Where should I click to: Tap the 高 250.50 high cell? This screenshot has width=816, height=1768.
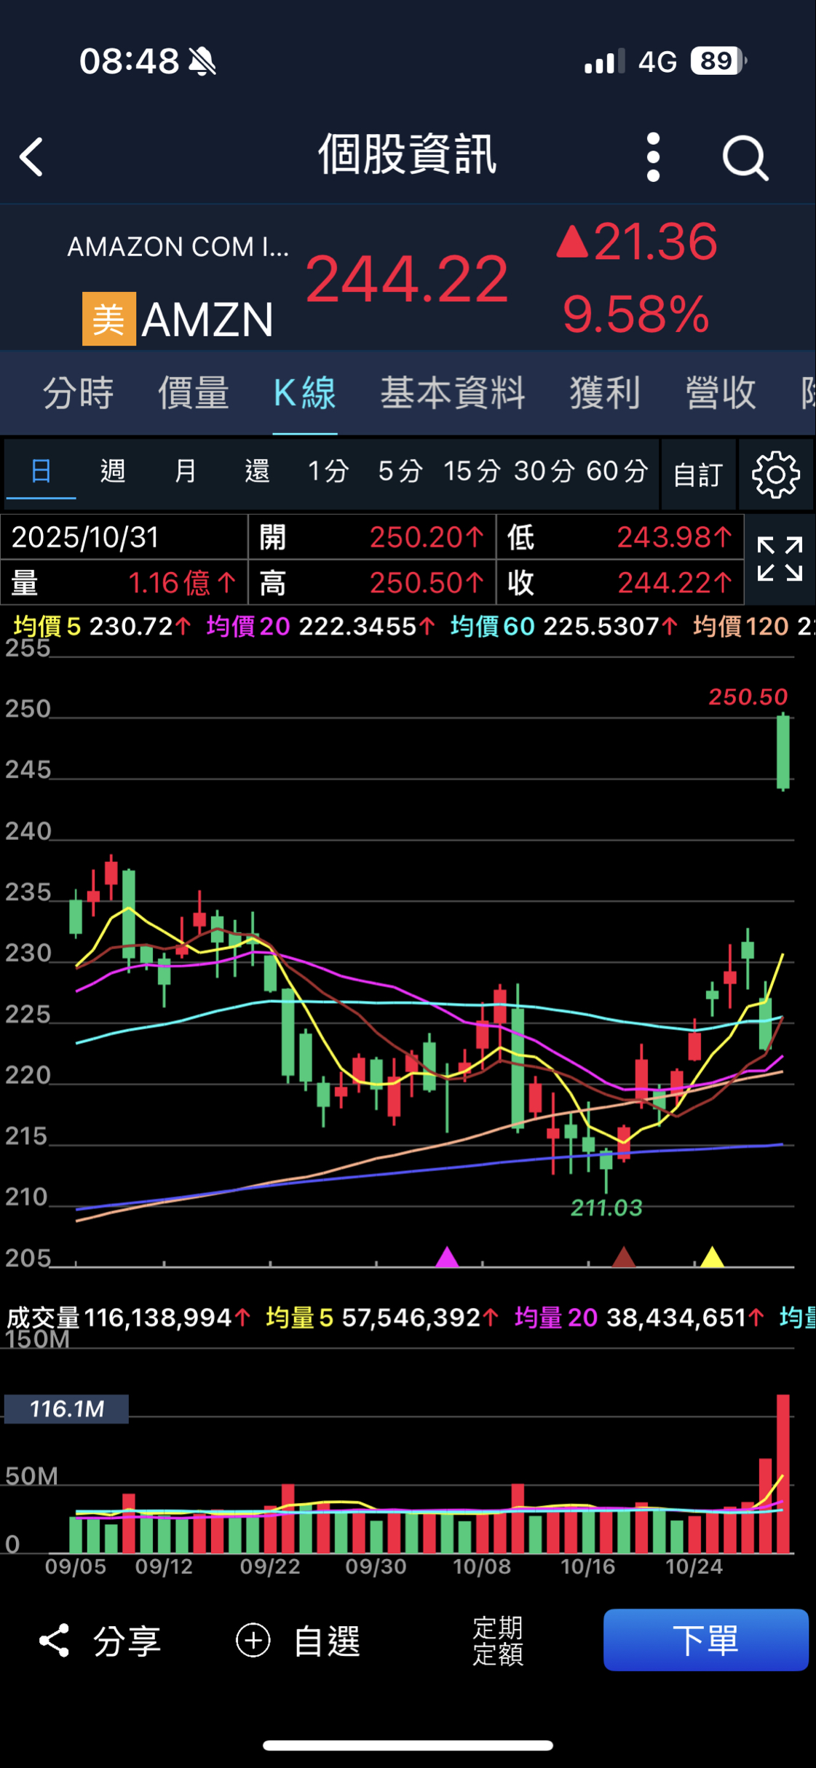click(x=372, y=582)
